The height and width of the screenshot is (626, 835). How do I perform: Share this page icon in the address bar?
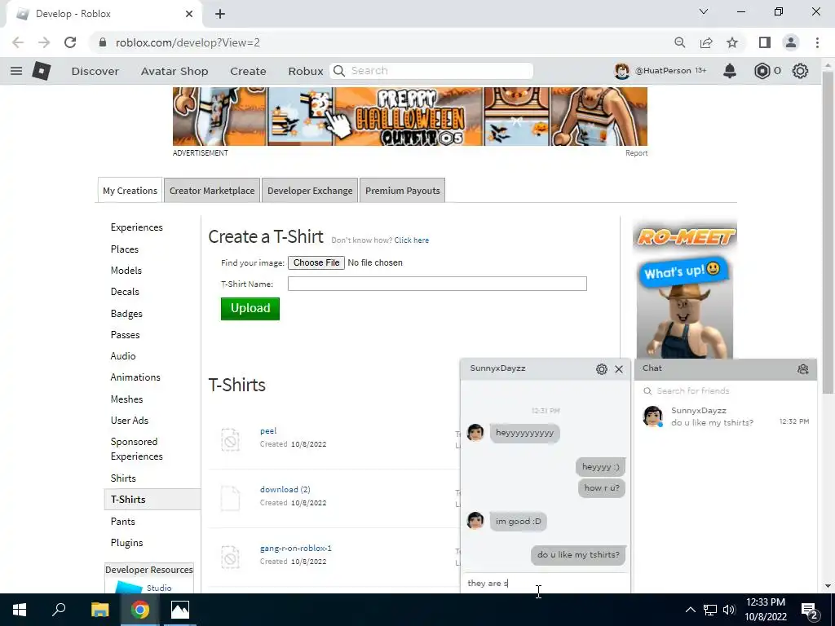click(x=706, y=42)
